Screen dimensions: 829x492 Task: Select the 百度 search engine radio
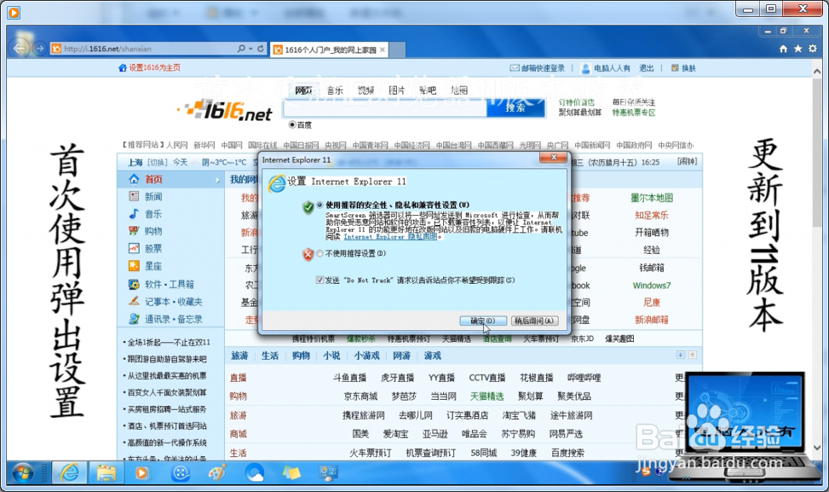292,124
